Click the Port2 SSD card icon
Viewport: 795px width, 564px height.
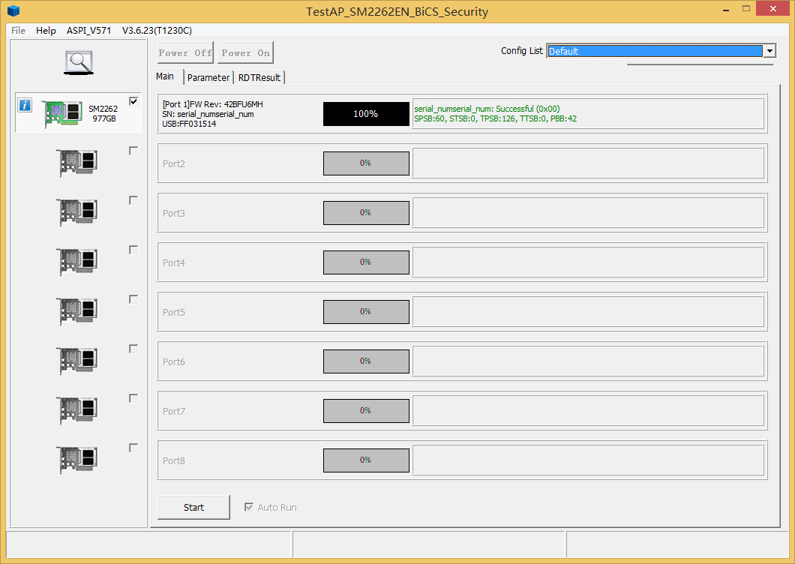click(78, 163)
